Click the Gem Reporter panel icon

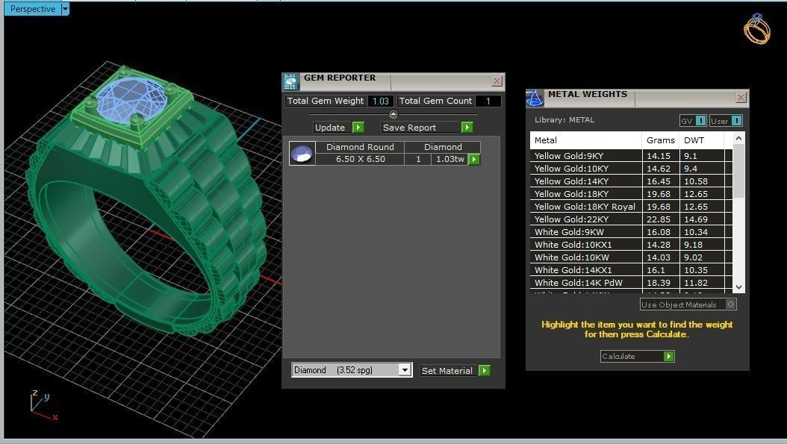coord(290,81)
